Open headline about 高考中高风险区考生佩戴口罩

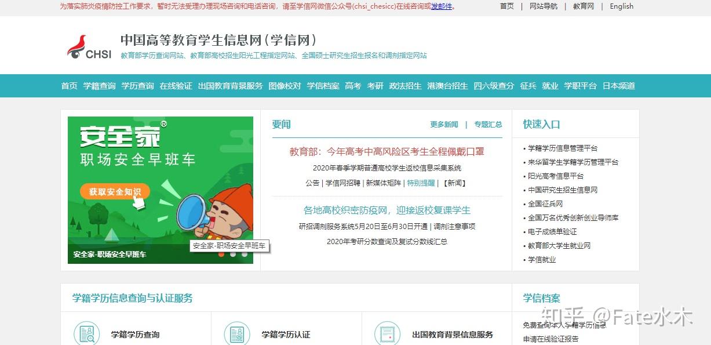click(387, 152)
